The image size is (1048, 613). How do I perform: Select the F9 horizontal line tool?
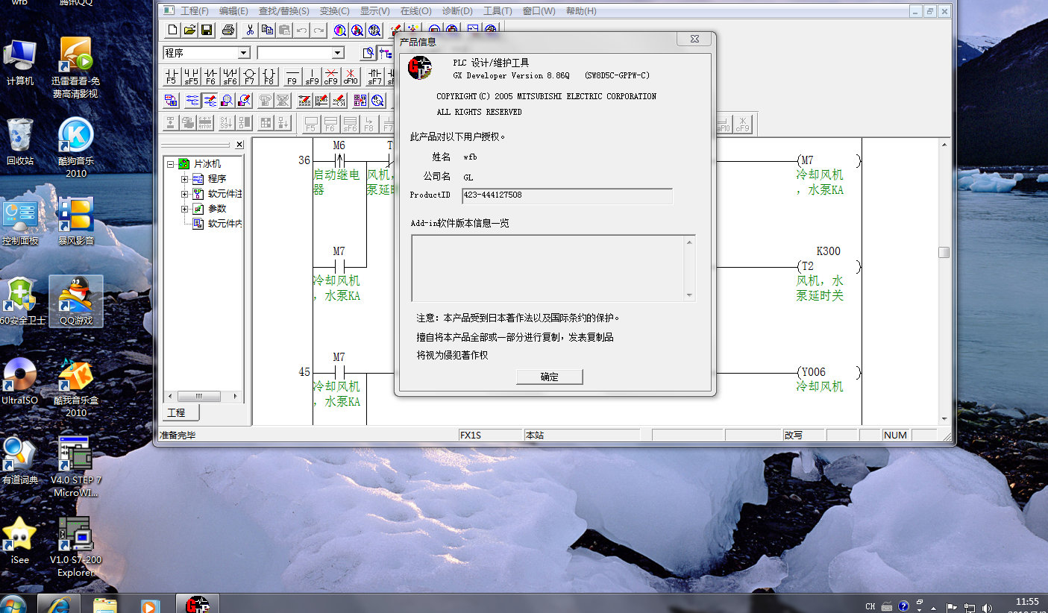click(x=292, y=76)
